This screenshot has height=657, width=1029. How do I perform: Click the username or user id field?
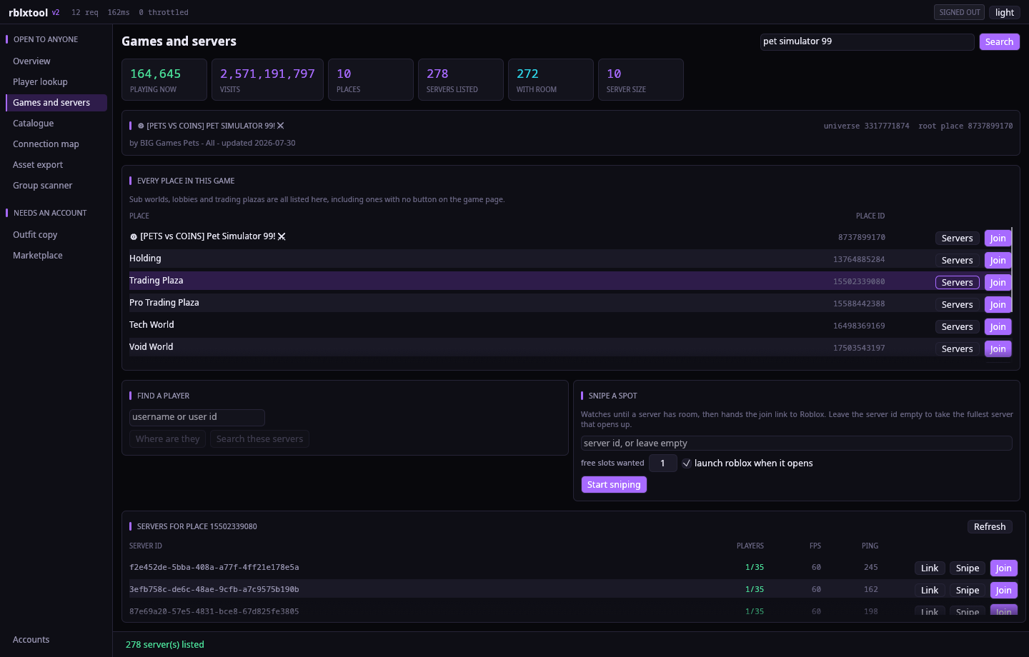[197, 418]
